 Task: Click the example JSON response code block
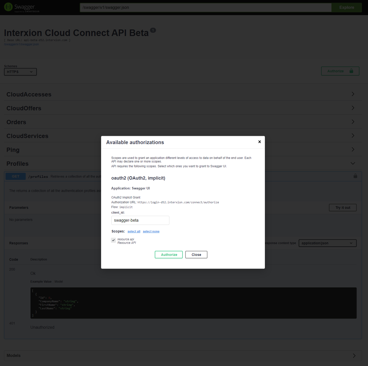pyautogui.click(x=194, y=303)
